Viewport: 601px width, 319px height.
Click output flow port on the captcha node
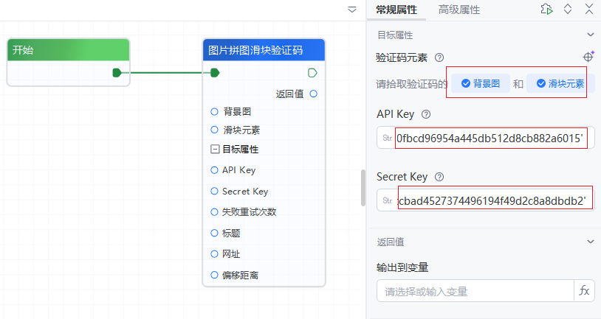point(312,72)
